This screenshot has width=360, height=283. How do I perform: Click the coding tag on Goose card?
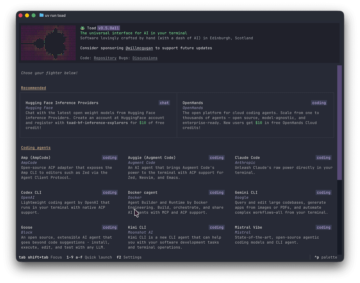click(x=110, y=227)
